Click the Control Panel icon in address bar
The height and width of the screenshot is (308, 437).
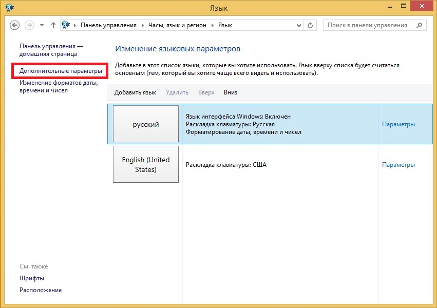(66, 25)
